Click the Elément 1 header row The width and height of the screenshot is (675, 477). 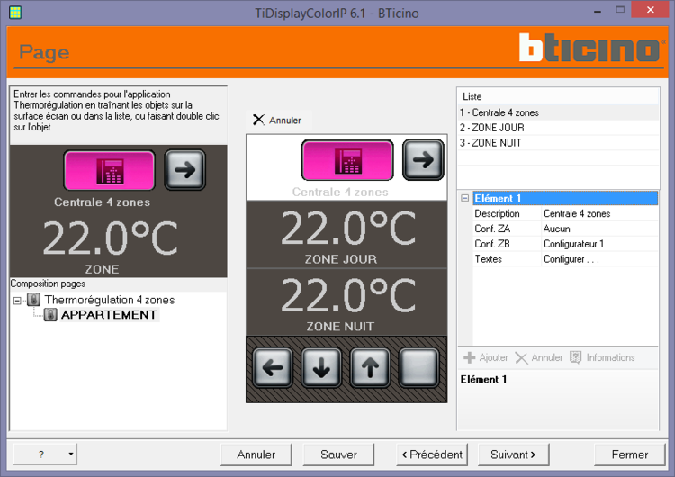pos(565,198)
